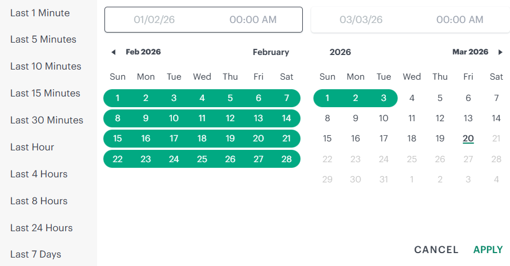Select February 14 in the calendar
The width and height of the screenshot is (510, 266).
(286, 118)
